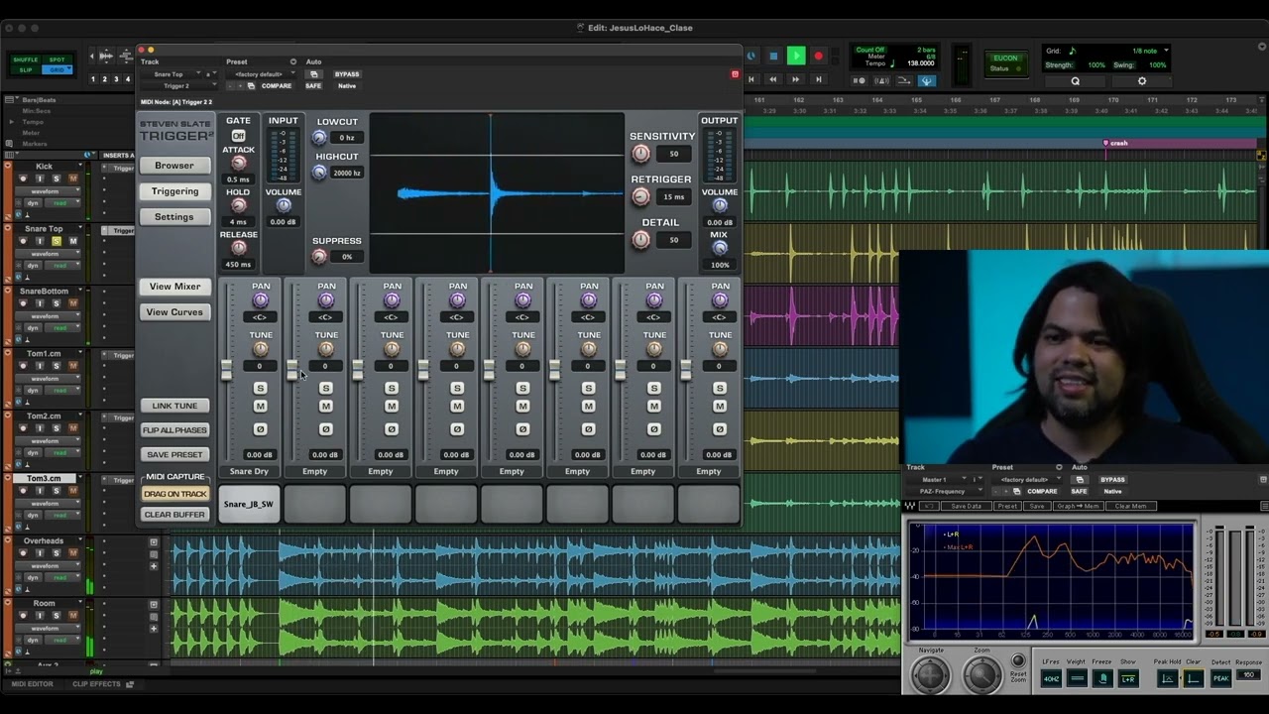
Task: Click the Fast Forward transport icon
Action: 795,79
